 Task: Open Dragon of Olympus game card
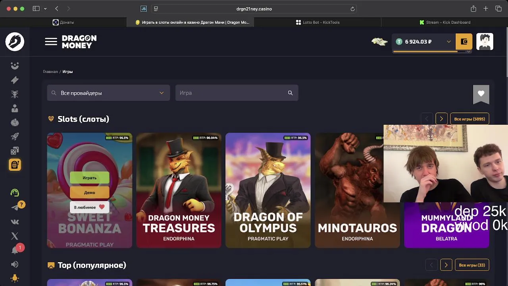268,190
